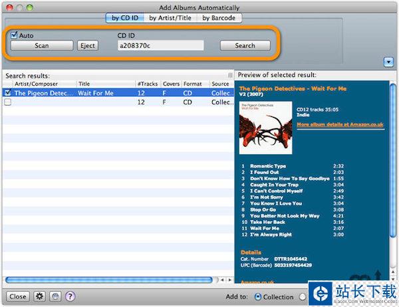399x307 pixels.
Task: Click the icon between gear and help
Action: click(54, 296)
